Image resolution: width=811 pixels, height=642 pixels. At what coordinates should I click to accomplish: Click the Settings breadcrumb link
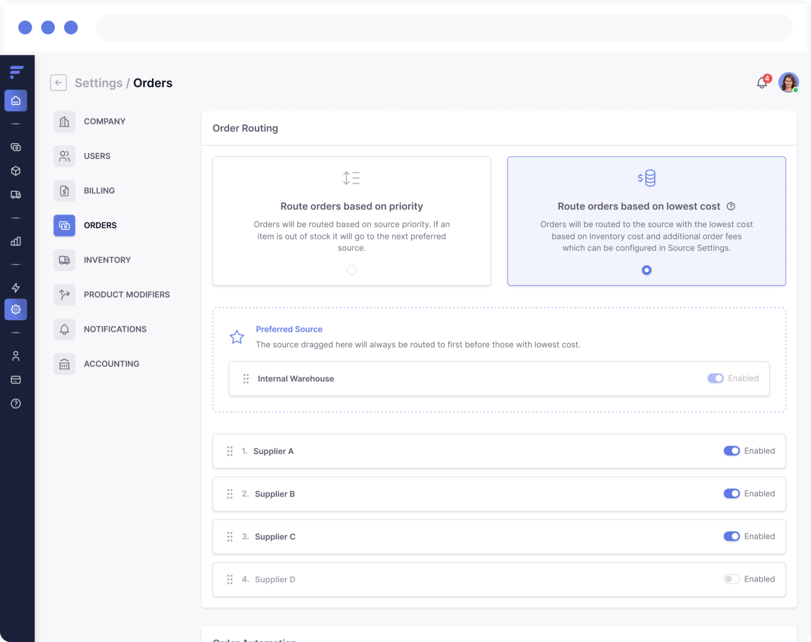(x=98, y=83)
